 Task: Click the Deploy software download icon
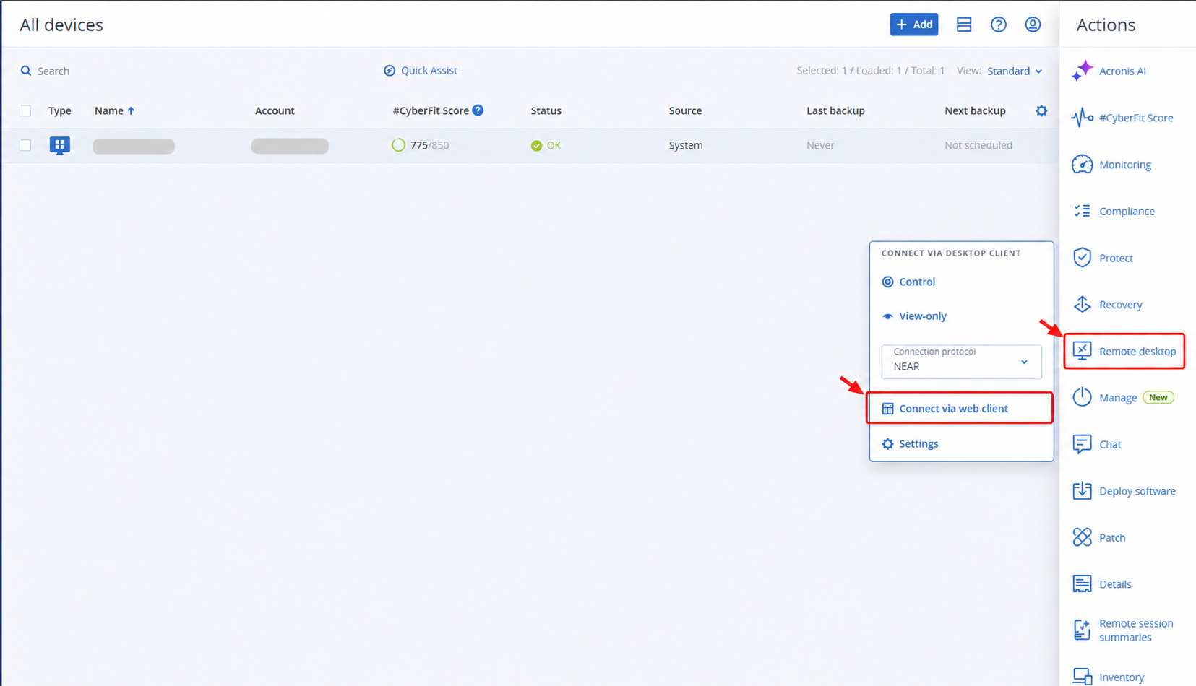[x=1082, y=491]
